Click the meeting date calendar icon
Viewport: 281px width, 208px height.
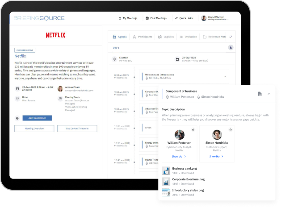tap(17, 89)
